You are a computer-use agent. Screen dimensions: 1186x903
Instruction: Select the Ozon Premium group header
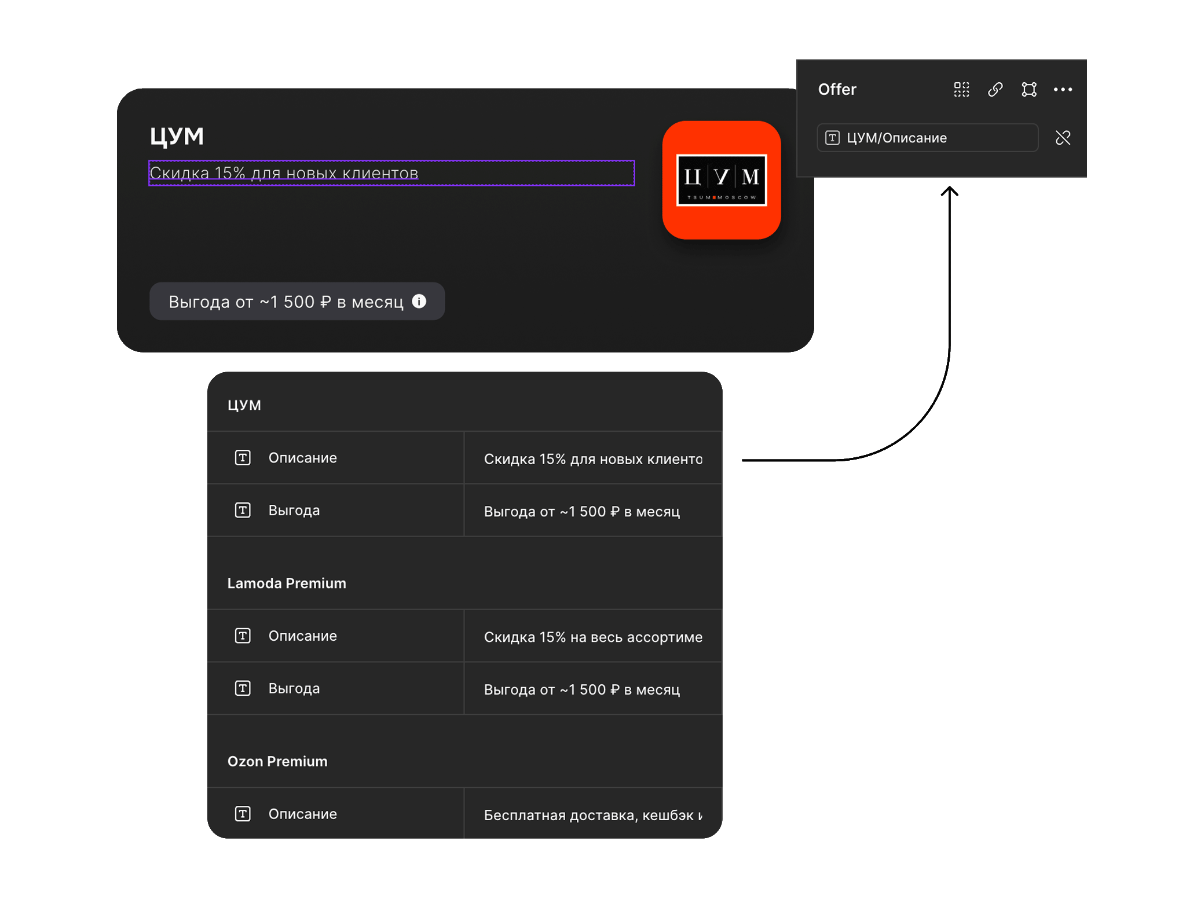(x=277, y=761)
